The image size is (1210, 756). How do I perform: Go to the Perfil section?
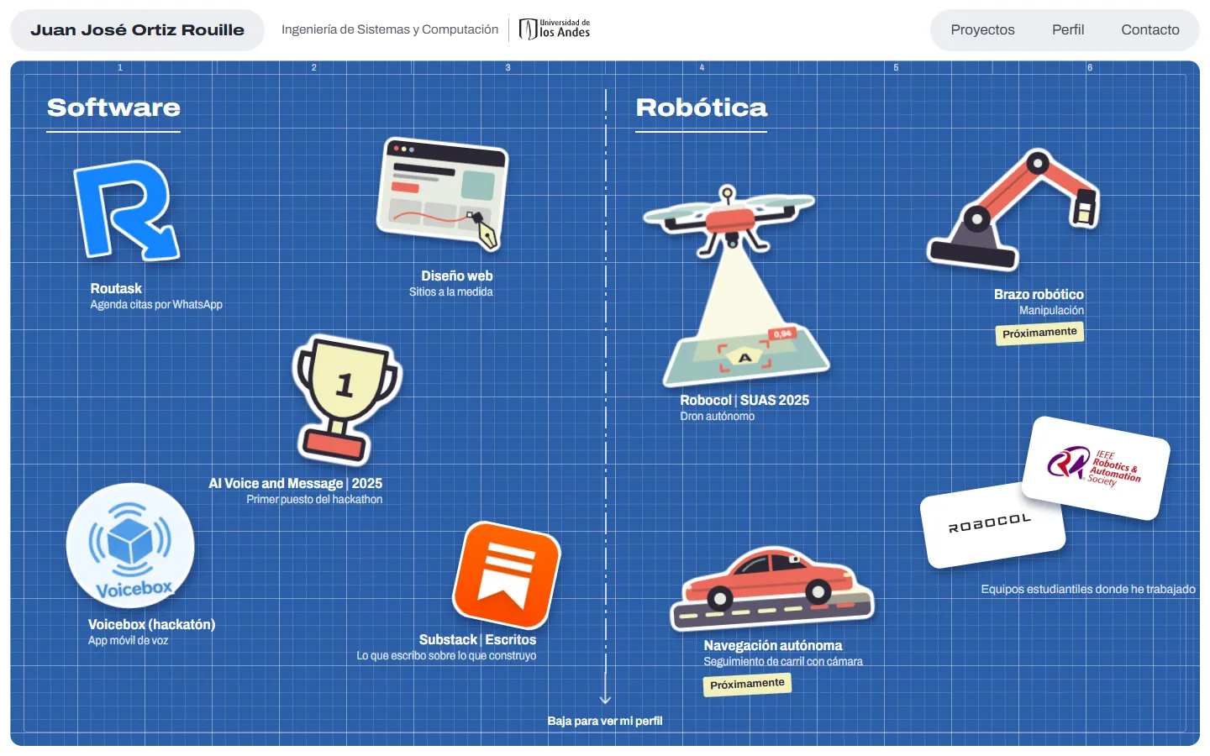click(1068, 30)
